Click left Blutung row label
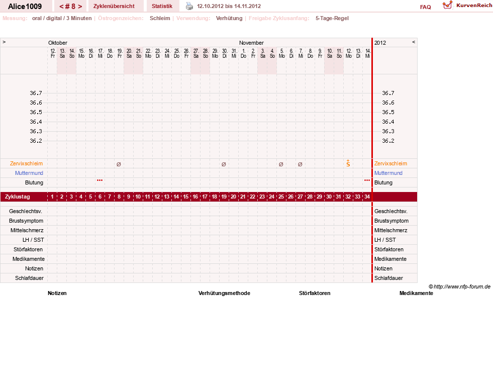Image resolution: width=493 pixels, height=383 pixels. click(x=34, y=182)
